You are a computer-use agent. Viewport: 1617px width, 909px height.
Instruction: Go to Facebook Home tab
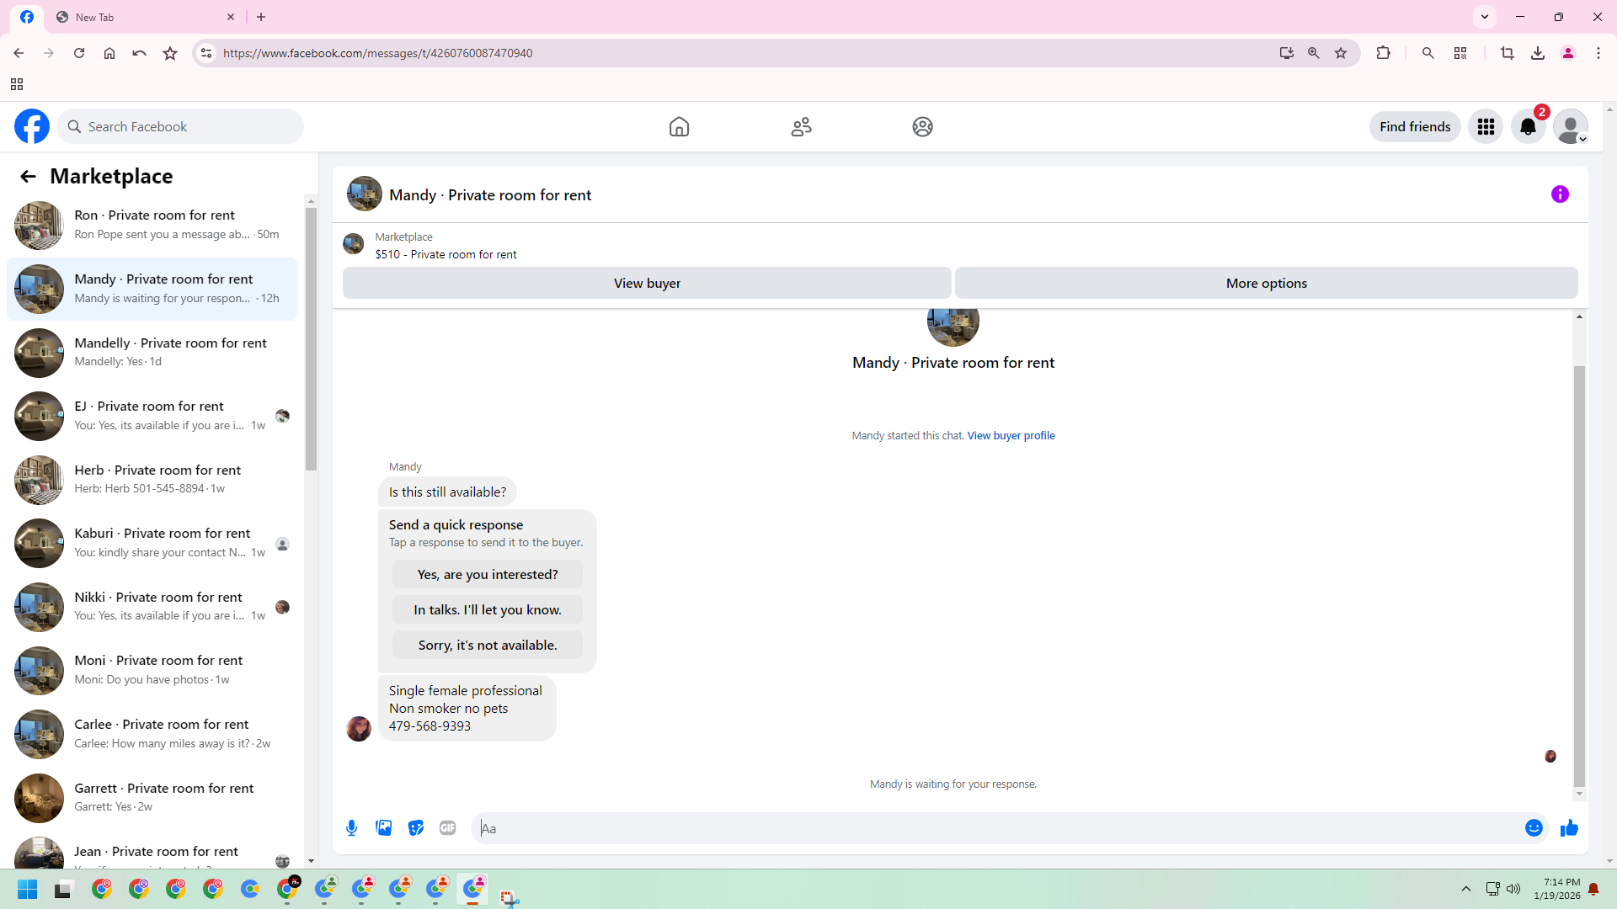pos(679,127)
